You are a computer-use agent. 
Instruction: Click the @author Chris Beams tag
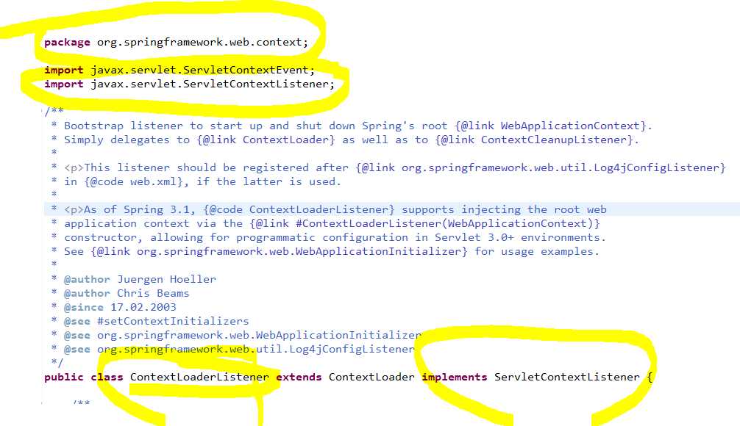[127, 293]
